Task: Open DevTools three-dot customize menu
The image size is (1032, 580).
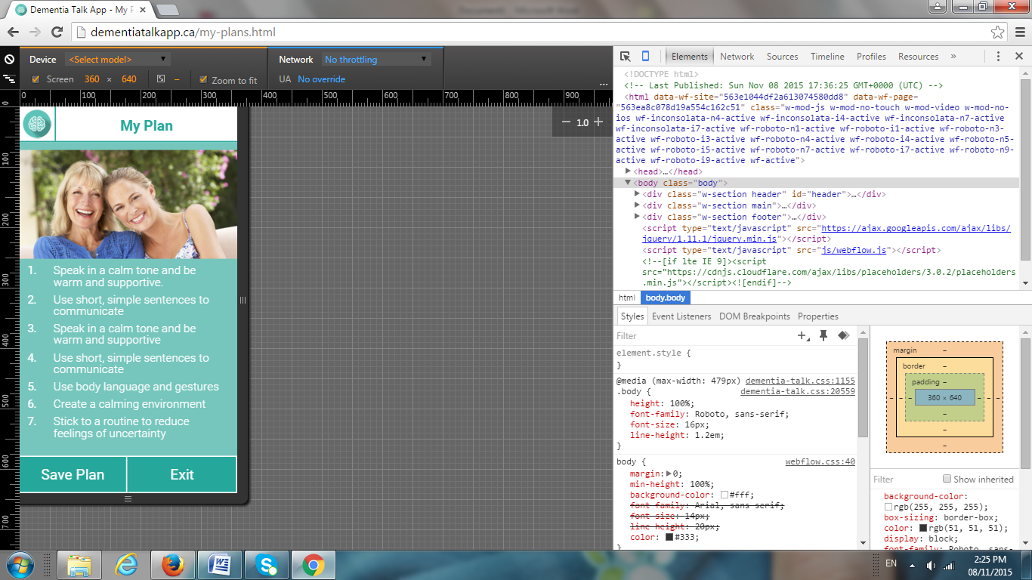Action: tap(998, 57)
